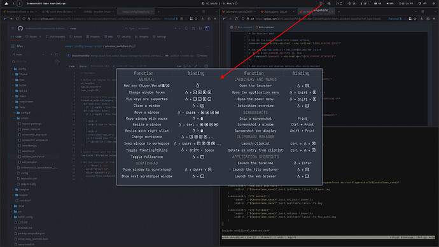Open the Pull requests tab

(55, 37)
